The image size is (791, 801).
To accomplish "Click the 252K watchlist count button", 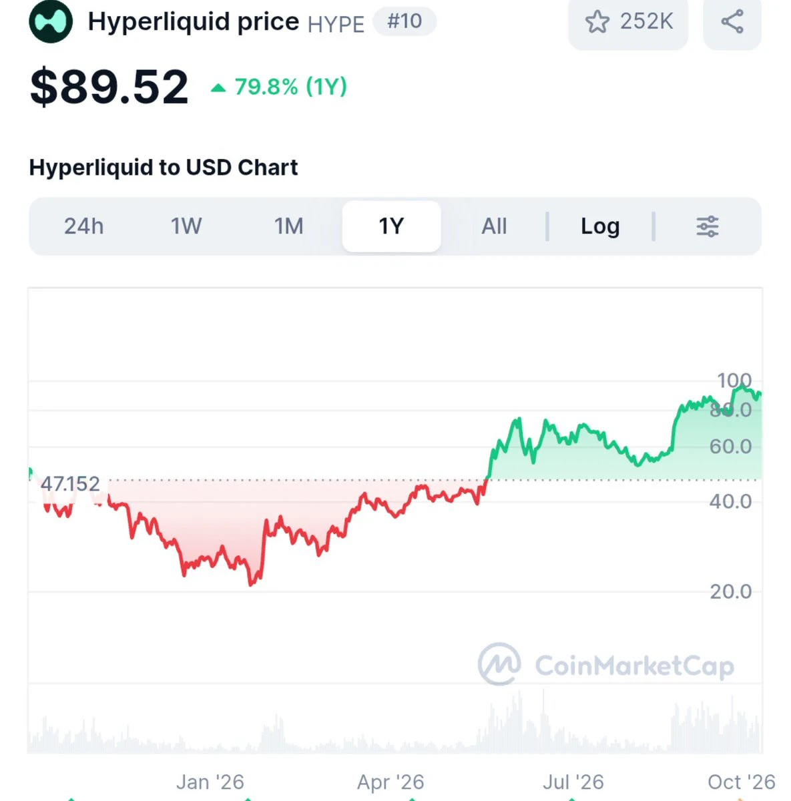I will tap(628, 21).
